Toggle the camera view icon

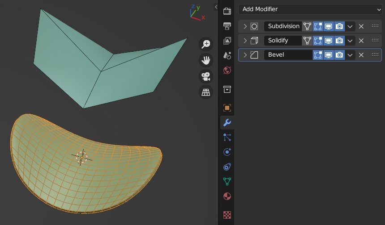pos(206,76)
